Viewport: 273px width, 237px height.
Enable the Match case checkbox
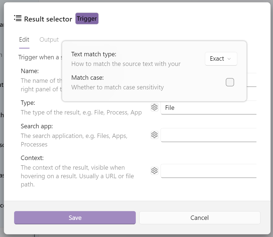tap(230, 82)
